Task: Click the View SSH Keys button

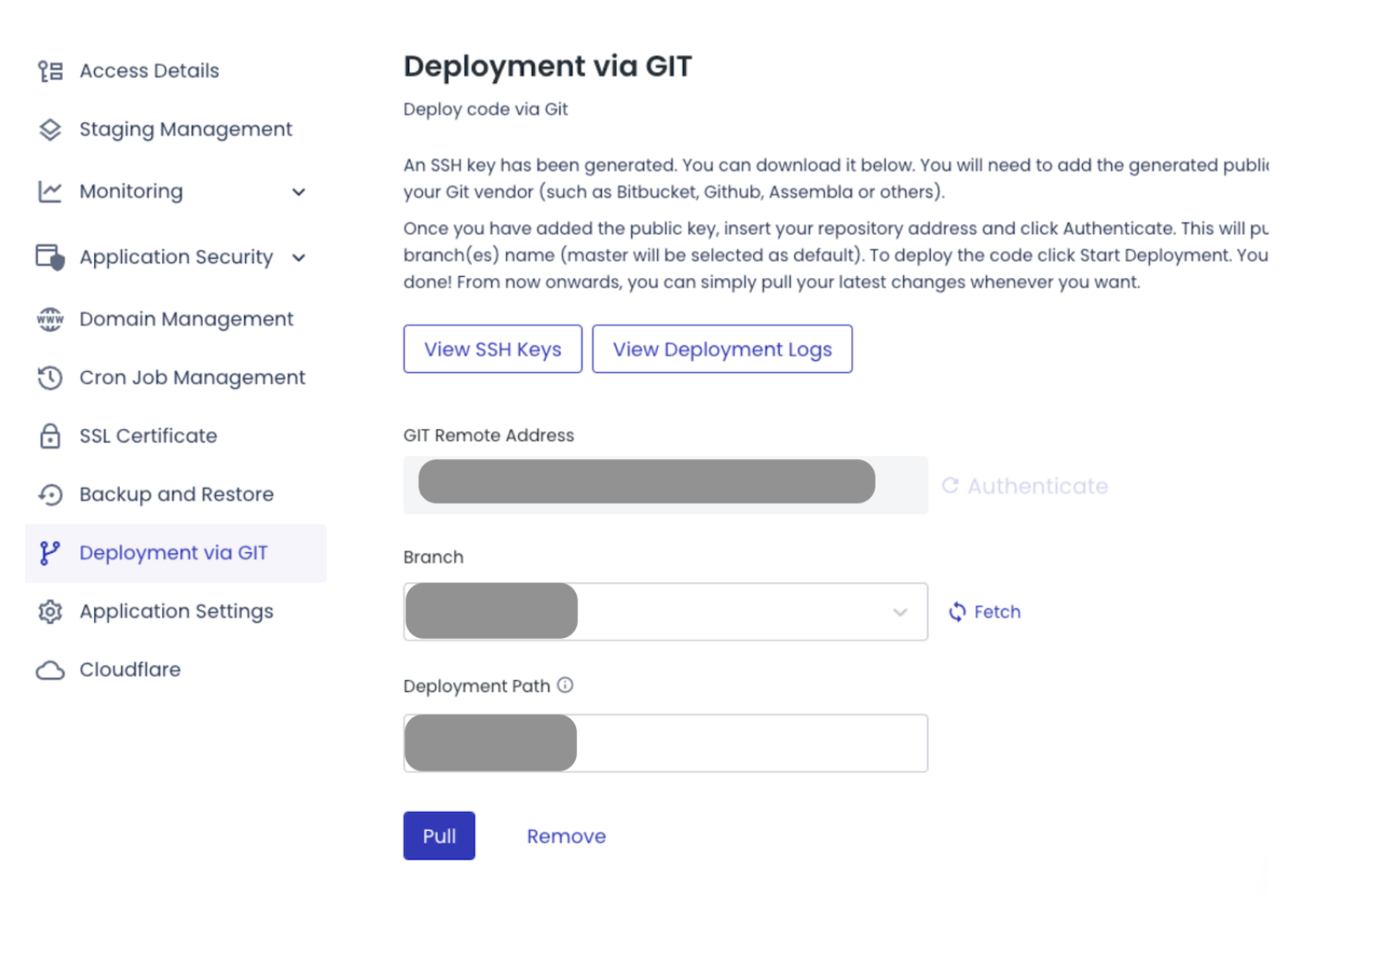Action: pos(493,350)
